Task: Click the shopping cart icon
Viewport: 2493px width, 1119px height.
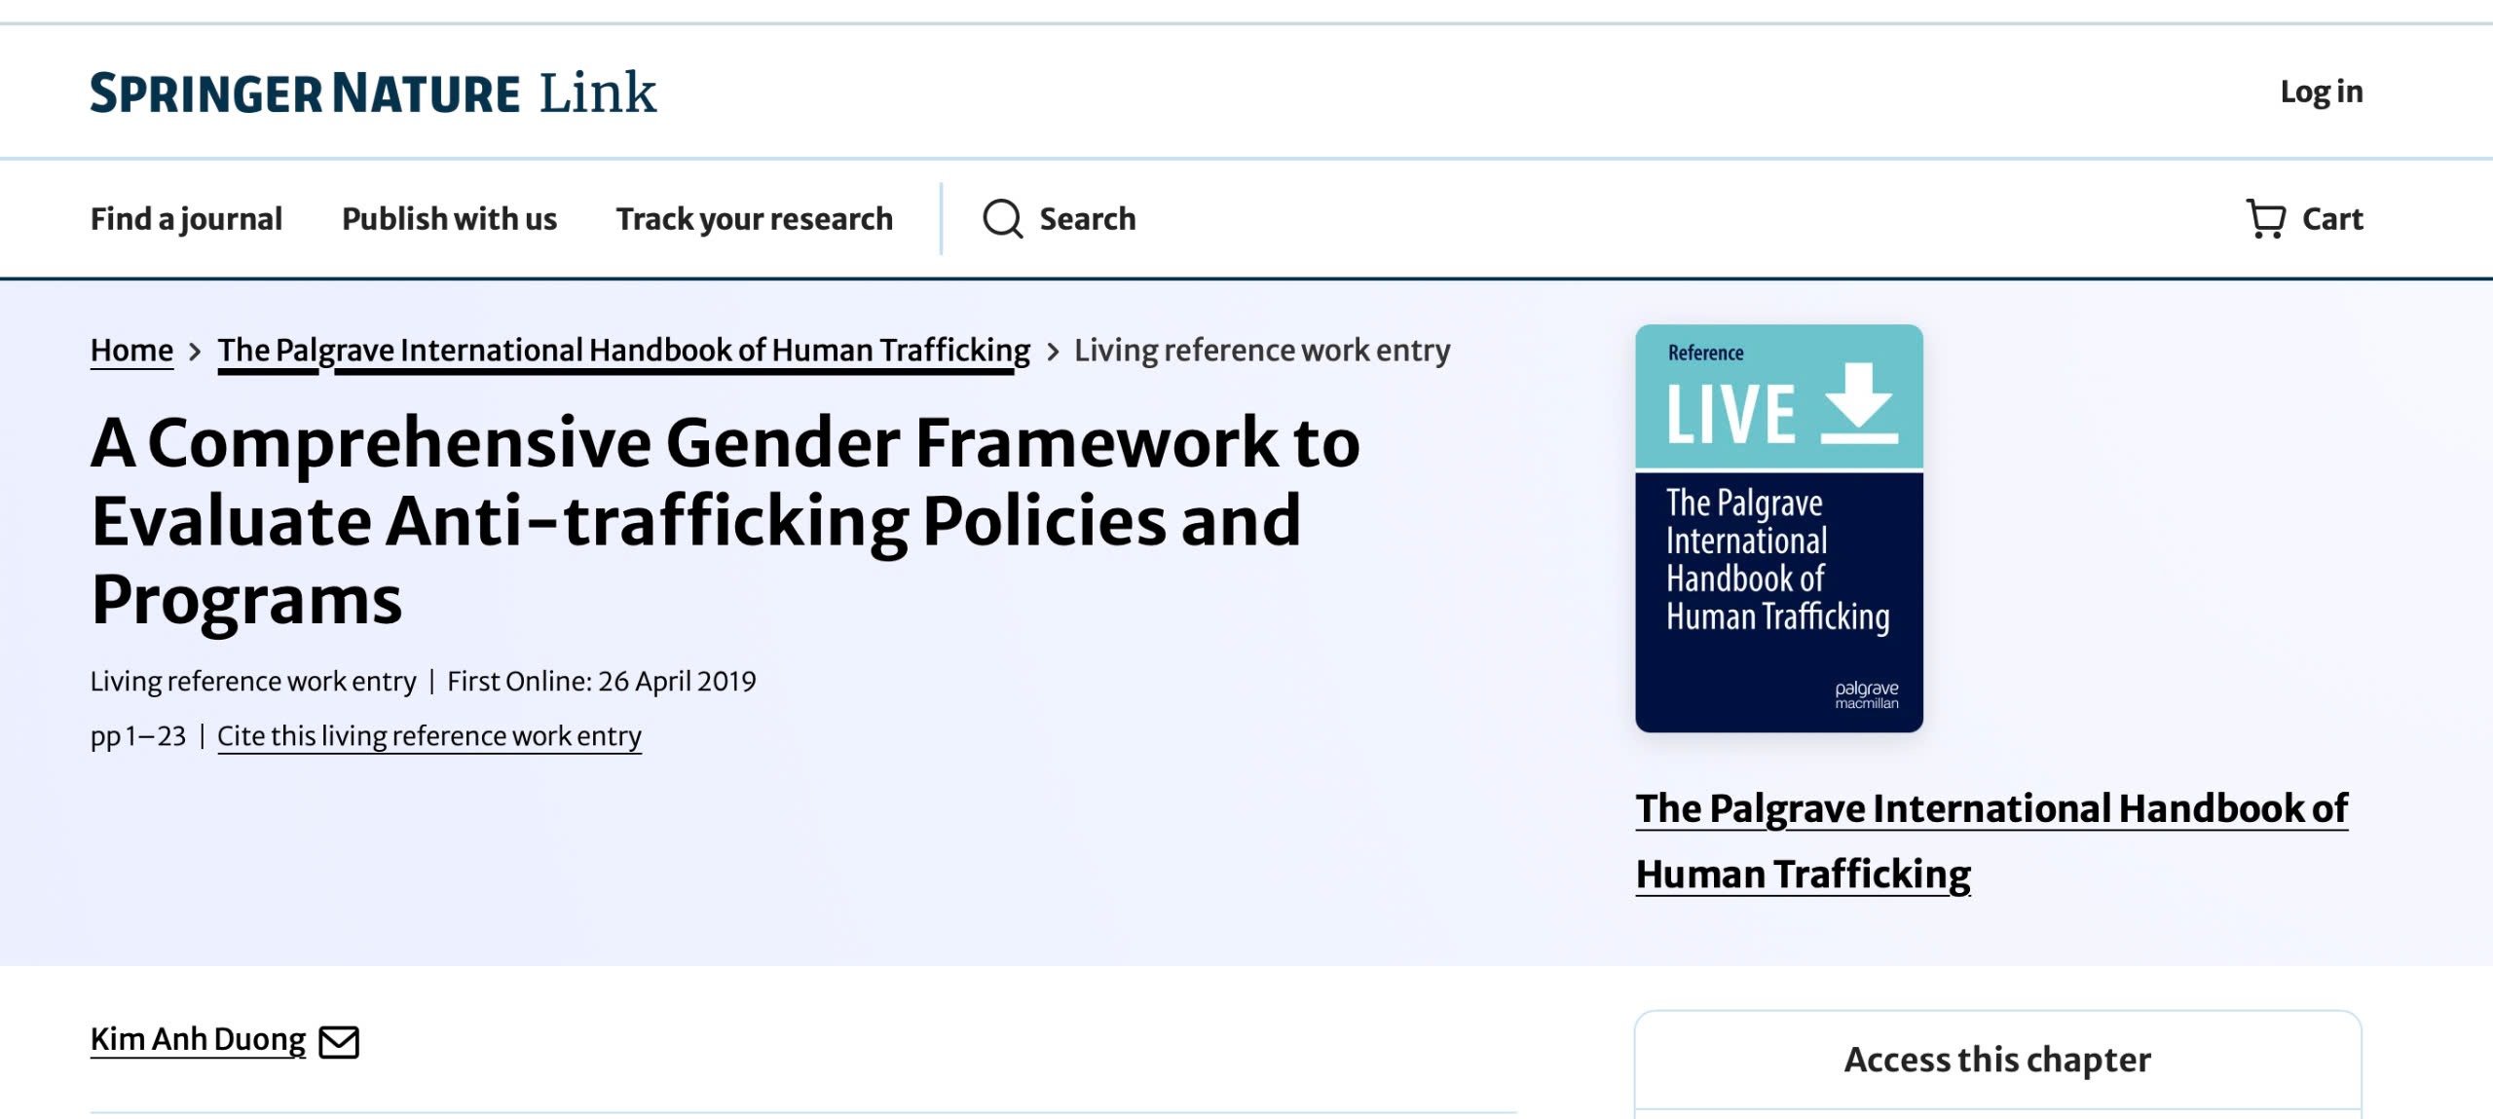Action: tap(2265, 219)
